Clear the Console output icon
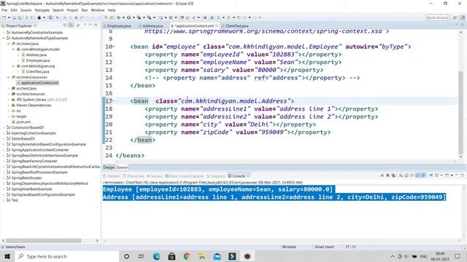 point(401,175)
